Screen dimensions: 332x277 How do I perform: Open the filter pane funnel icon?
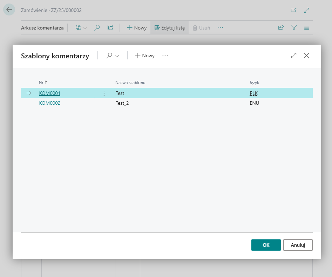294,28
